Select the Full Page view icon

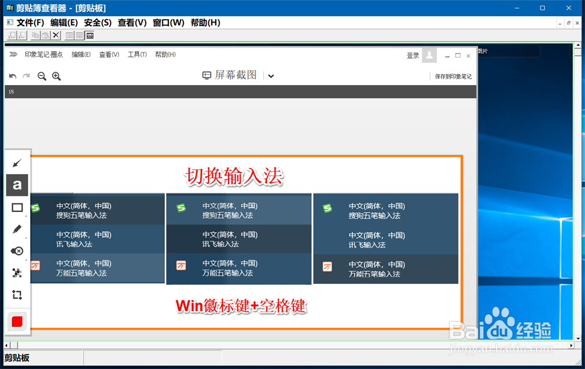pyautogui.click(x=90, y=35)
